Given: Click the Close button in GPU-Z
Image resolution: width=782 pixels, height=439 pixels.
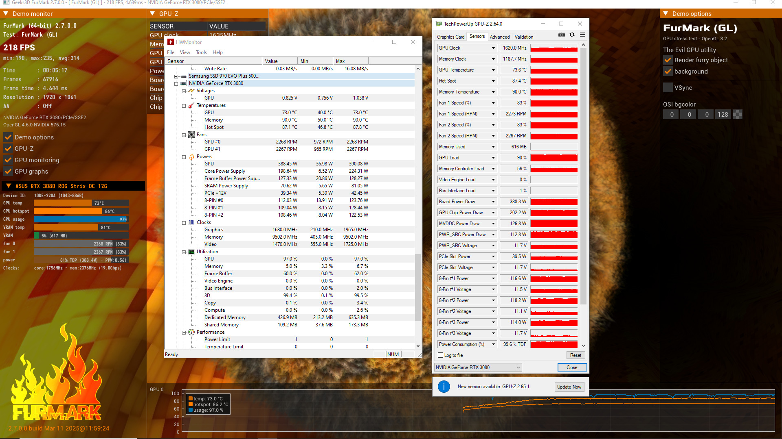Looking at the screenshot, I should coord(572,367).
